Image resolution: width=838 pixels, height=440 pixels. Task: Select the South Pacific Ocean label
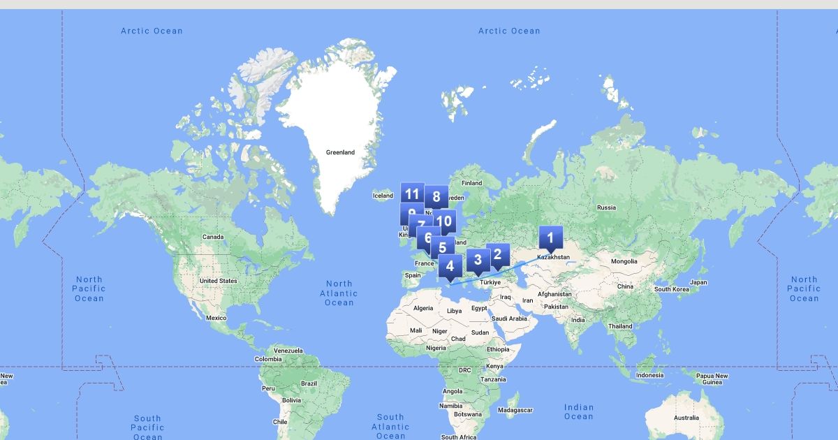(x=147, y=427)
